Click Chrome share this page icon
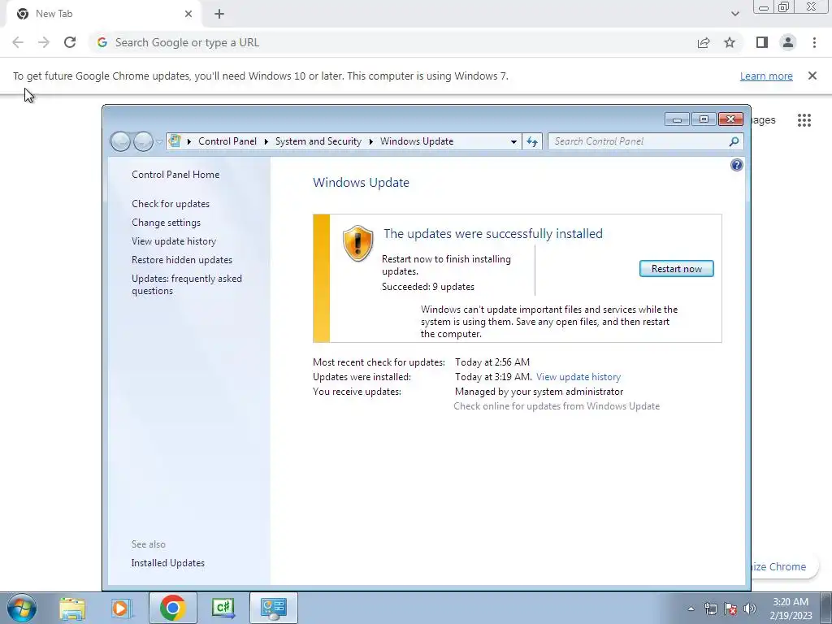 704,42
